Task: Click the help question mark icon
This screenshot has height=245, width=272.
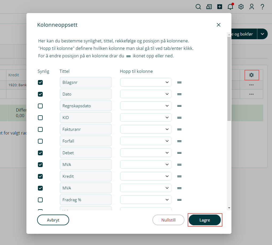Action: coord(262,7)
